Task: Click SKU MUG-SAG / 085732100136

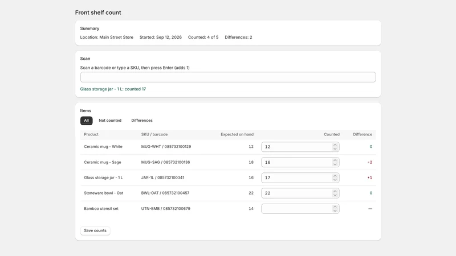Action: tap(165, 162)
